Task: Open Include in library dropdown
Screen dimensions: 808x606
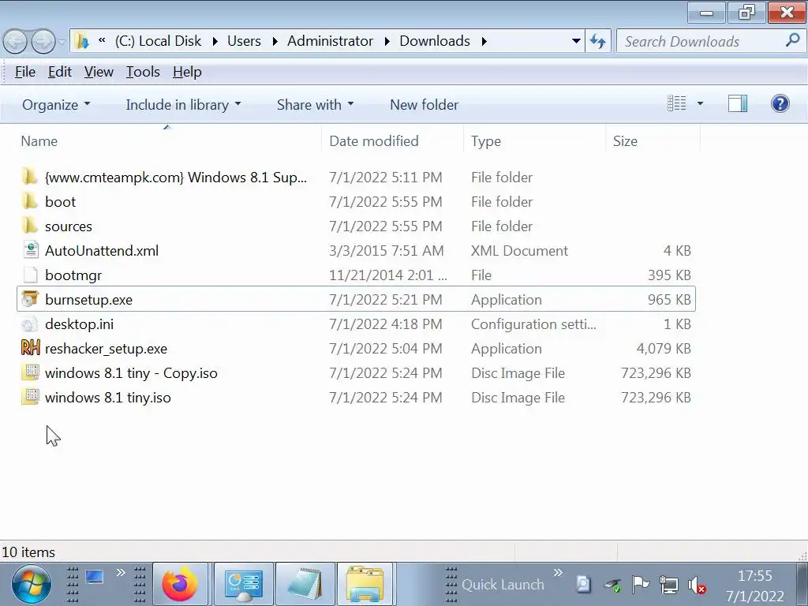Action: click(183, 105)
